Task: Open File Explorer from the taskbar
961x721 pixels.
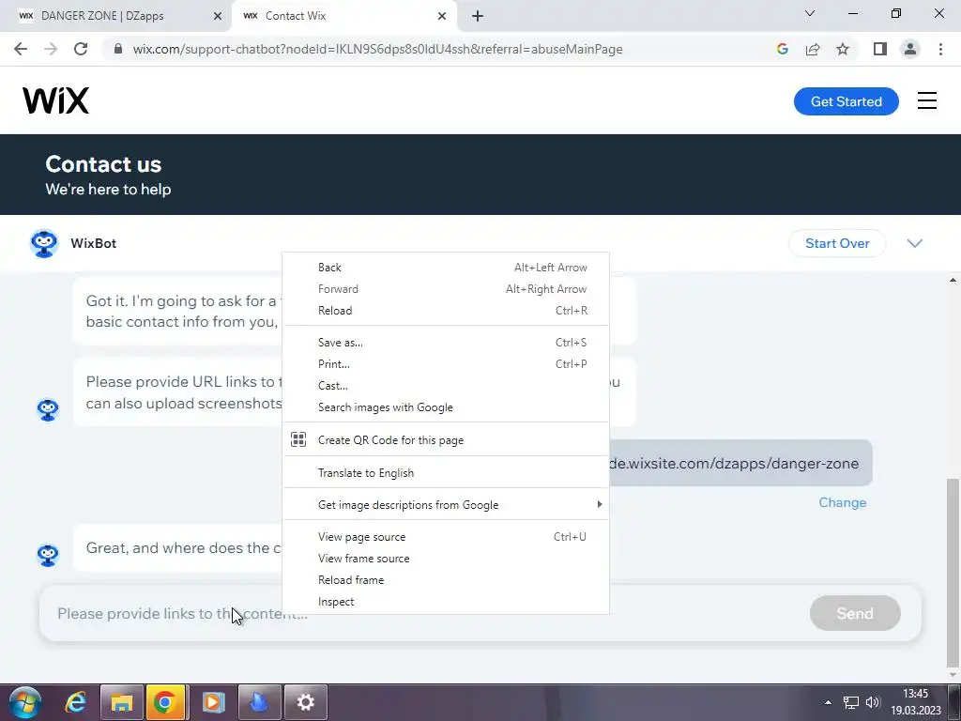Action: coord(121,702)
